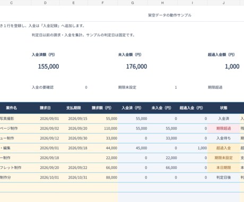Click the 入金済額（円） summary label
The height and width of the screenshot is (202, 244).
click(x=43, y=55)
